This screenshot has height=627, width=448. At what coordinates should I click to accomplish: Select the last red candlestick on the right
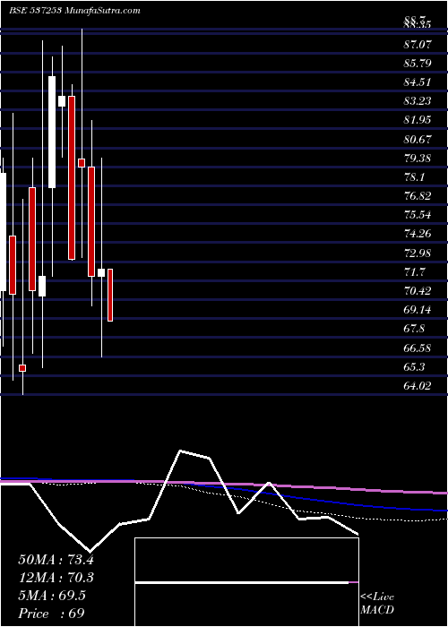[110, 295]
